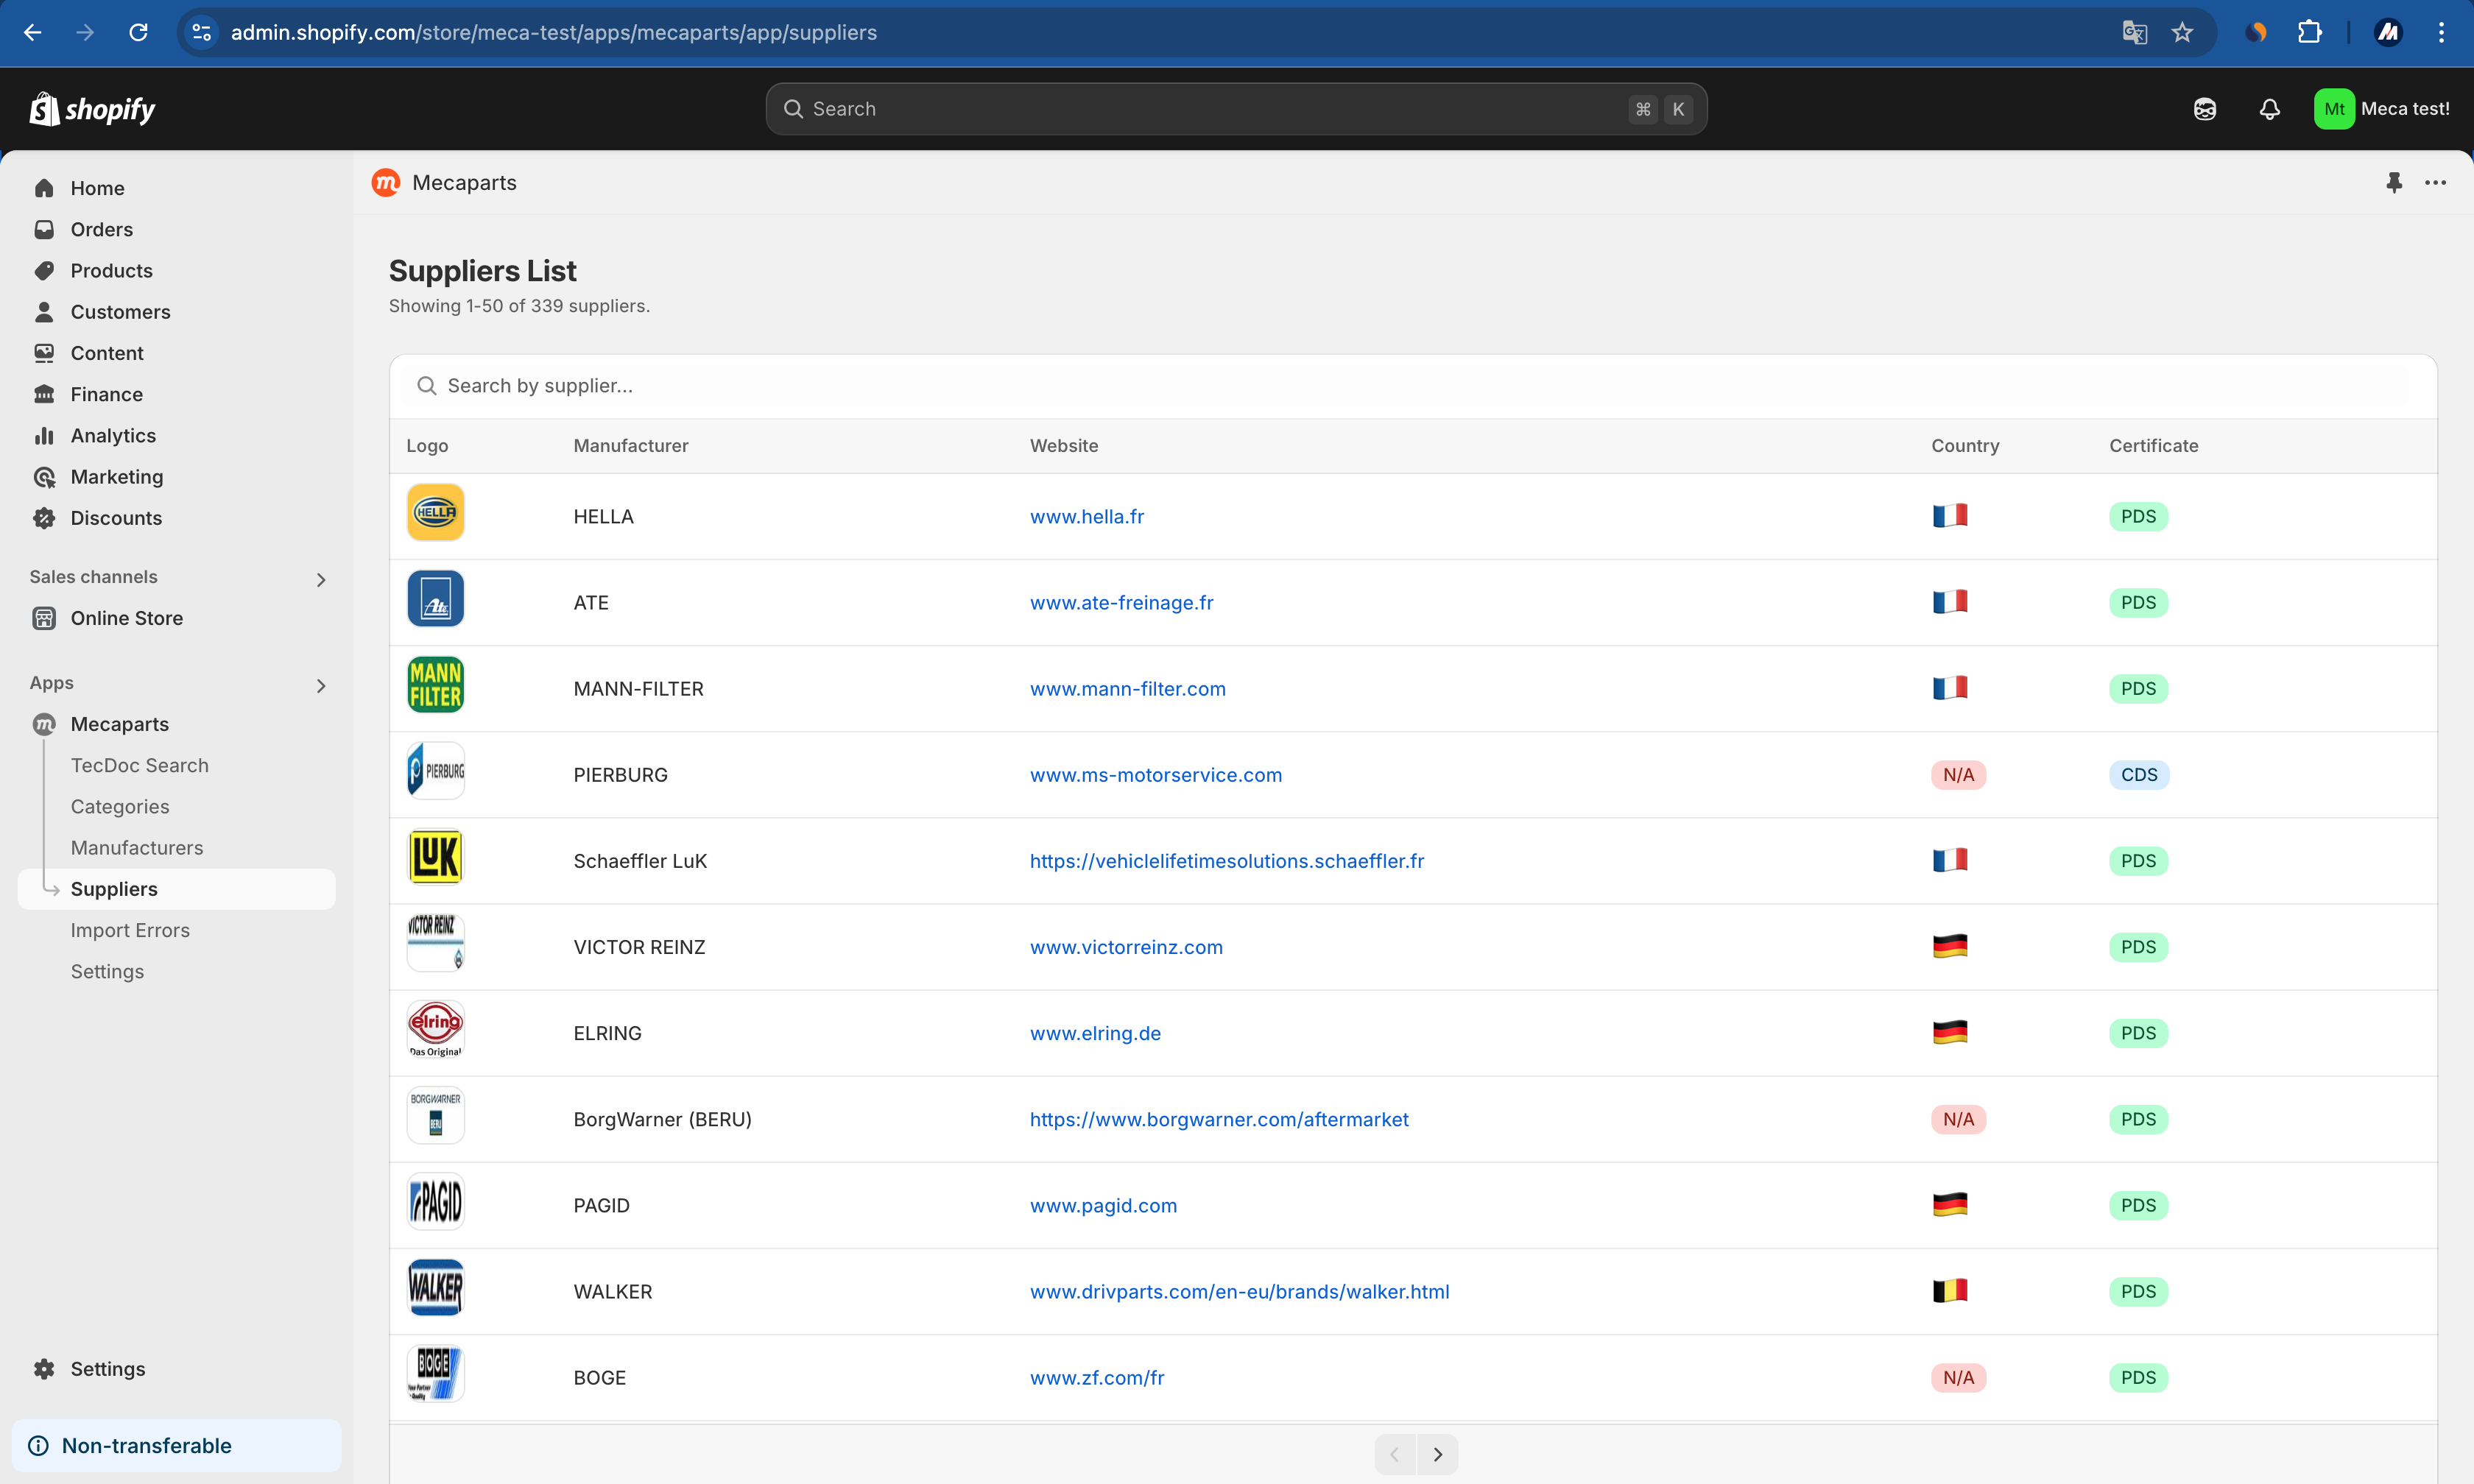Screen dimensions: 2474x1484
Task: Click the orange extension icon in the toolbar
Action: coord(2256,33)
